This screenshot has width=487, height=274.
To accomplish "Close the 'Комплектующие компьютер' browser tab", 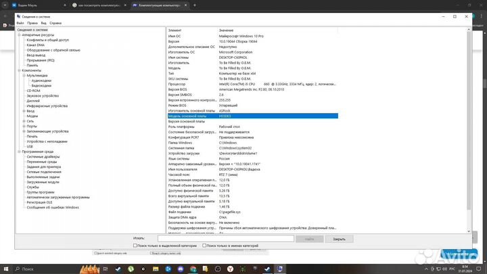I will click(185, 5).
